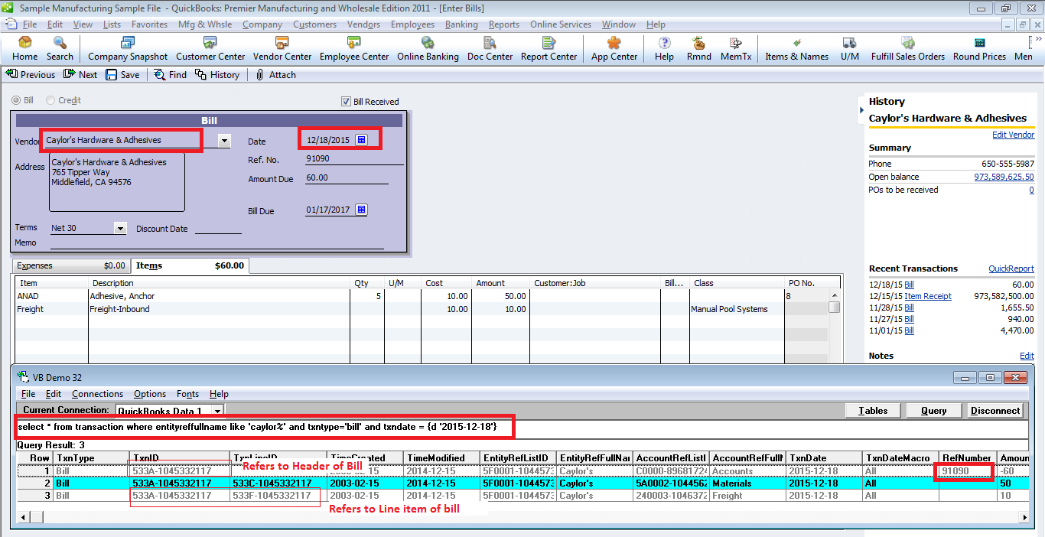
Task: Show transaction History from the bill toolbar
Action: pyautogui.click(x=217, y=75)
